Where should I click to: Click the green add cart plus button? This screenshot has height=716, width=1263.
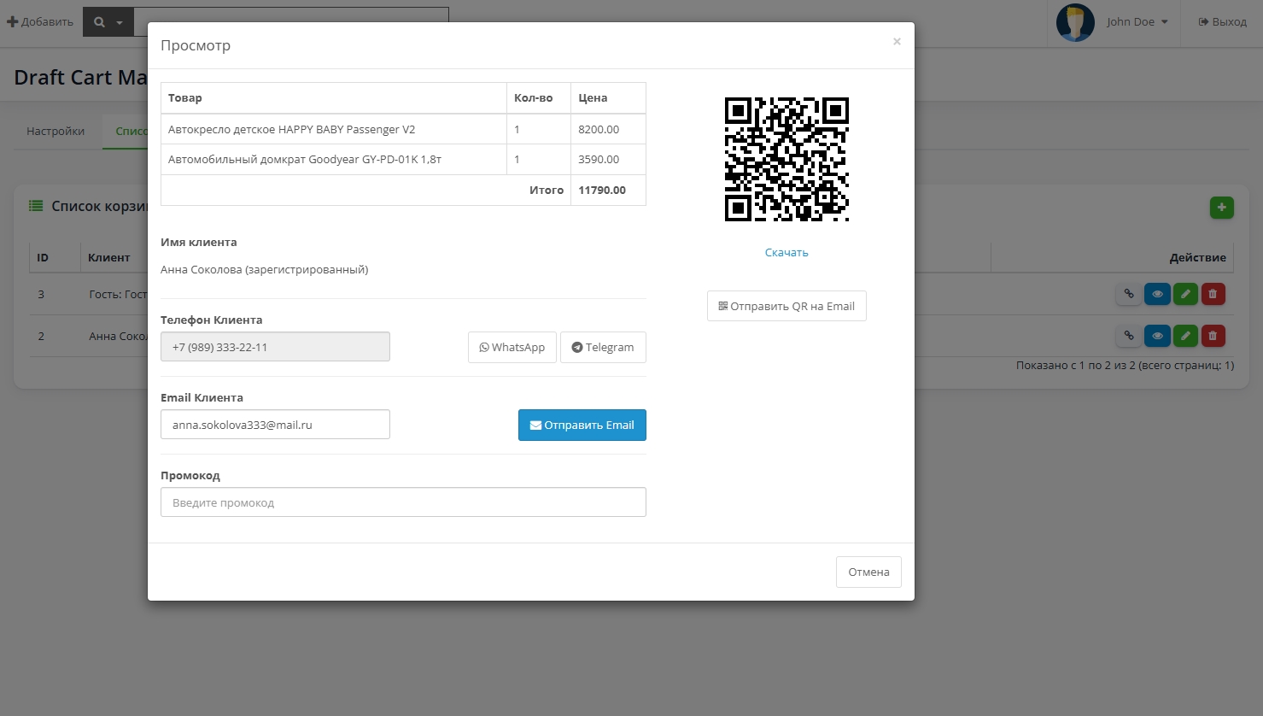point(1221,208)
